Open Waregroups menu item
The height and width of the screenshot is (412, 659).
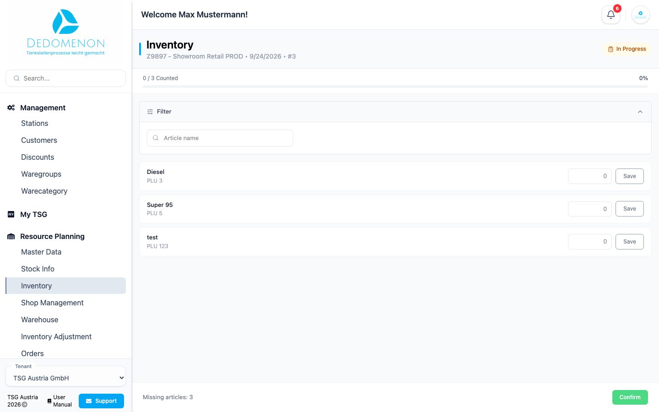[x=41, y=174]
